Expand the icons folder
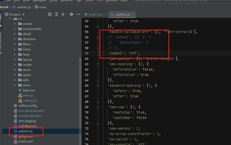The height and width of the screenshot is (145, 231). (15, 49)
